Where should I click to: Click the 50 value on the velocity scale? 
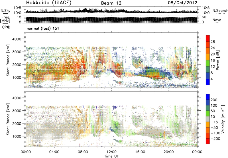(213, 111)
